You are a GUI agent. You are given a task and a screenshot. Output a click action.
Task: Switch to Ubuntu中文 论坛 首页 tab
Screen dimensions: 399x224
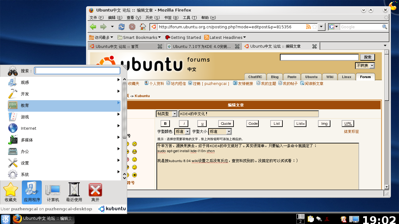point(126,46)
